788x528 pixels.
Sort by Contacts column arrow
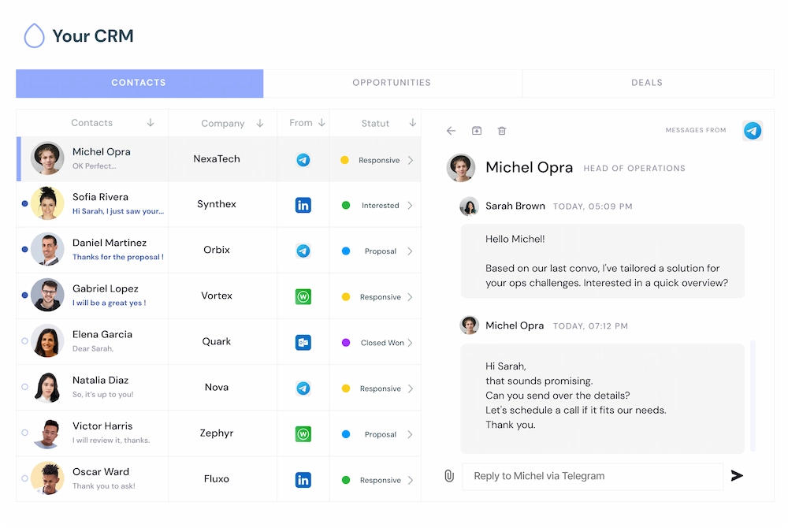click(151, 123)
